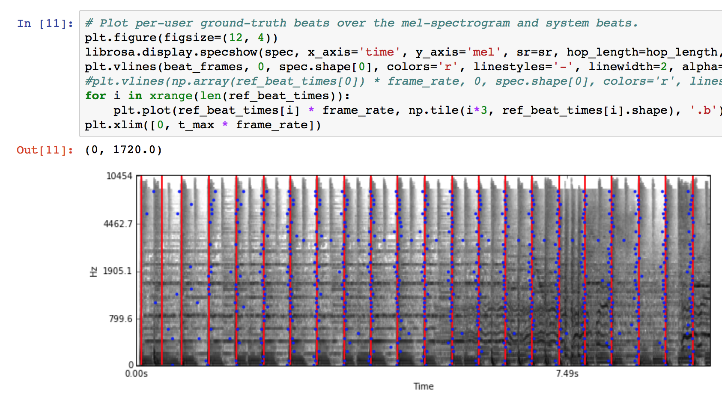Image resolution: width=722 pixels, height=396 pixels.
Task: Click the 'mel' string in the specshow call
Action: click(x=483, y=52)
